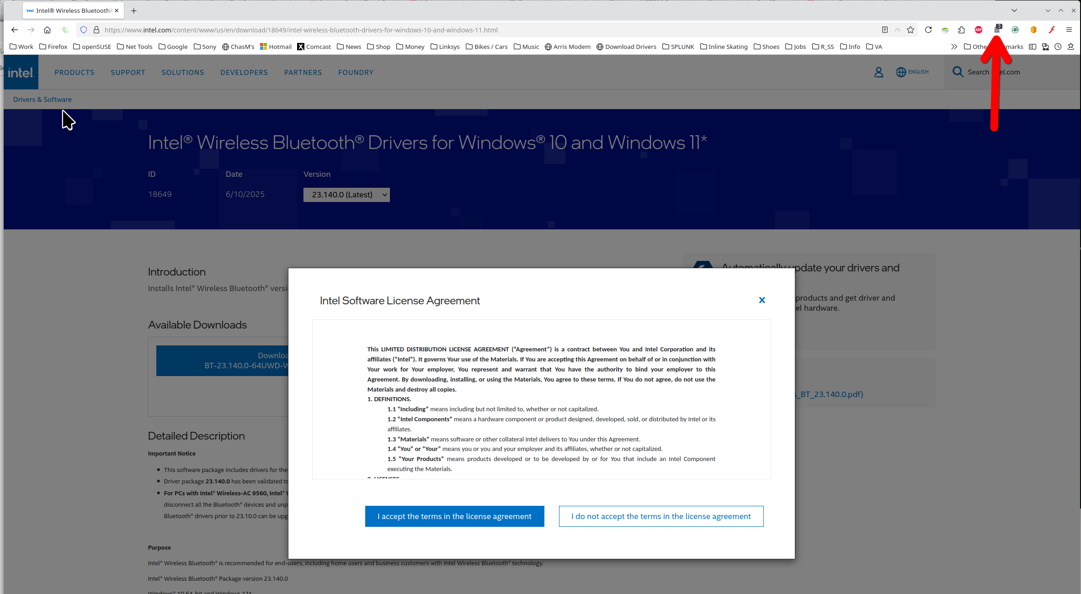
Task: Open the SUPPORT navigation menu
Action: (128, 72)
